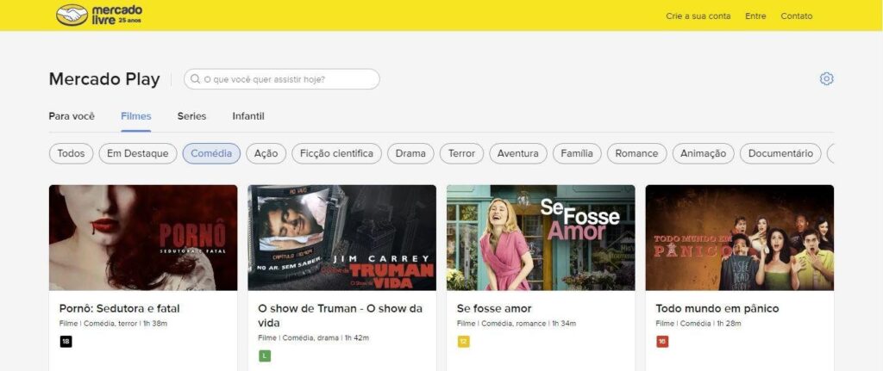The width and height of the screenshot is (883, 371).
Task: Filter by Ficção científica genre
Action: 337,153
